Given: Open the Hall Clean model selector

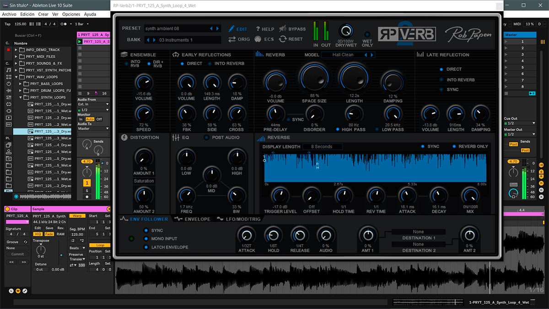Looking at the screenshot, I should click(348, 55).
